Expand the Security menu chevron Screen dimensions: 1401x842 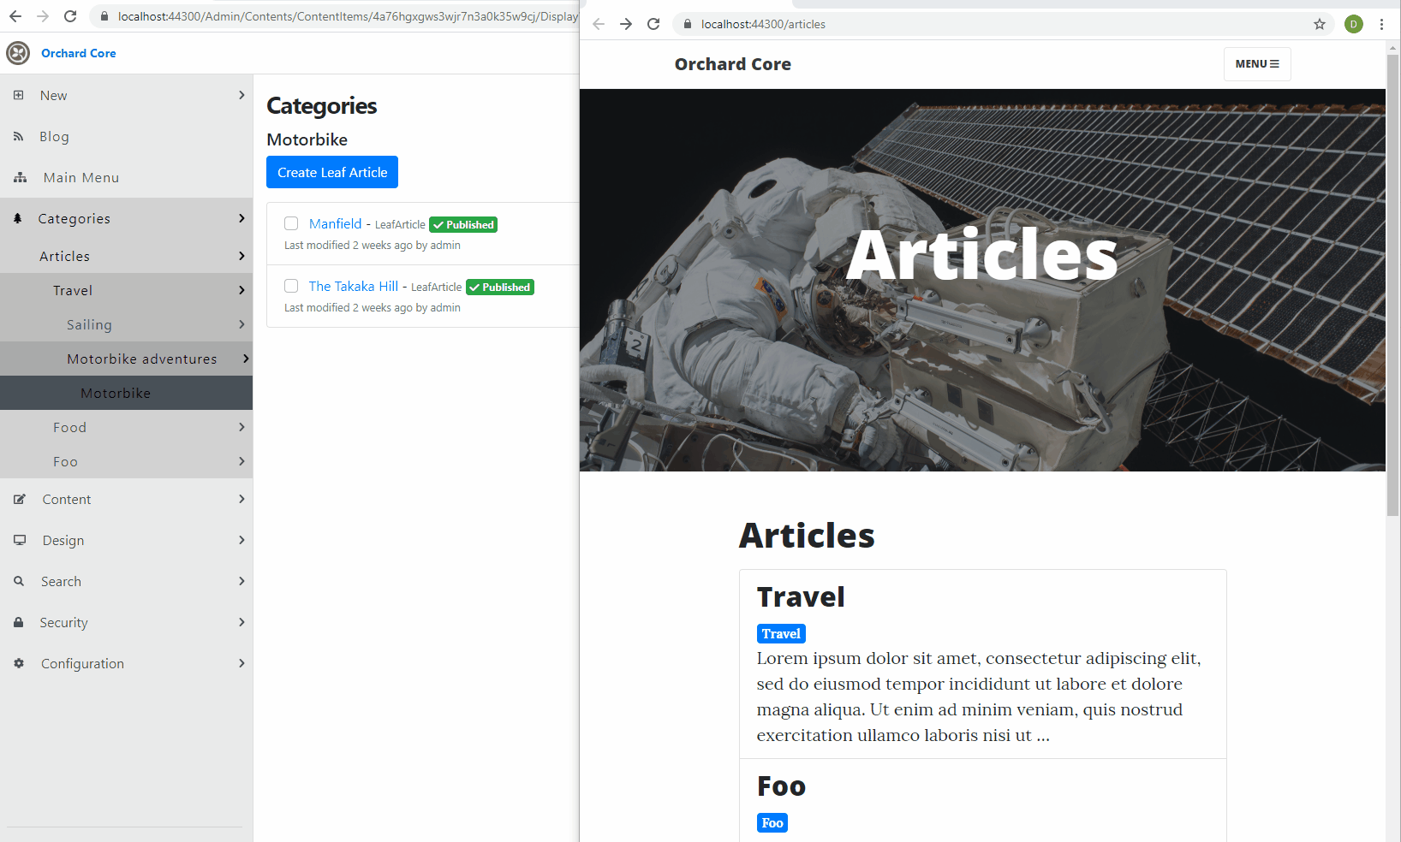point(241,622)
